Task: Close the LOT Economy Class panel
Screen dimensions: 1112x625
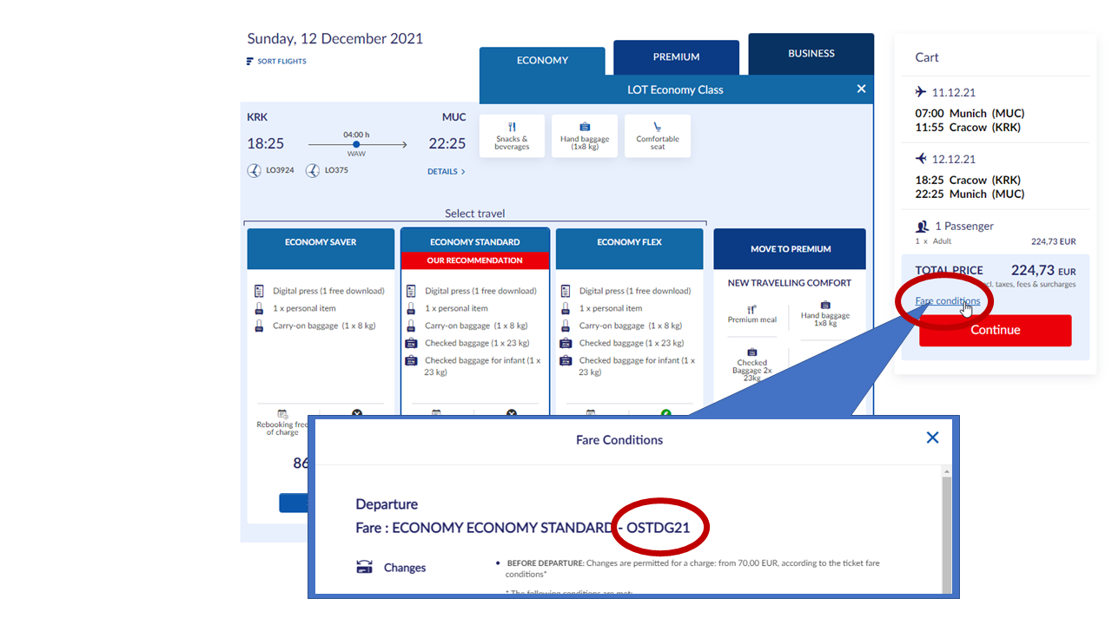Action: [x=861, y=89]
